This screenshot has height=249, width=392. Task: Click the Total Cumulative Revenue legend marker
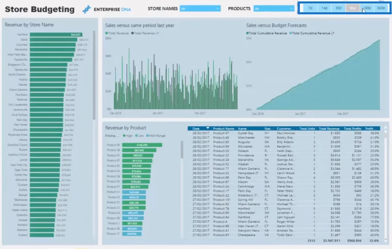tap(247, 33)
